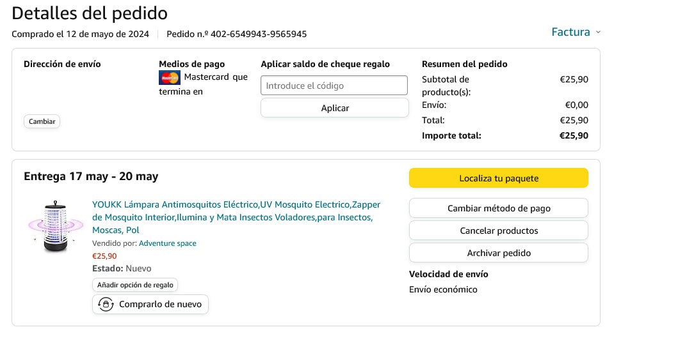The image size is (678, 341).
Task: Track package with Localiza tu paquete
Action: coord(498,178)
